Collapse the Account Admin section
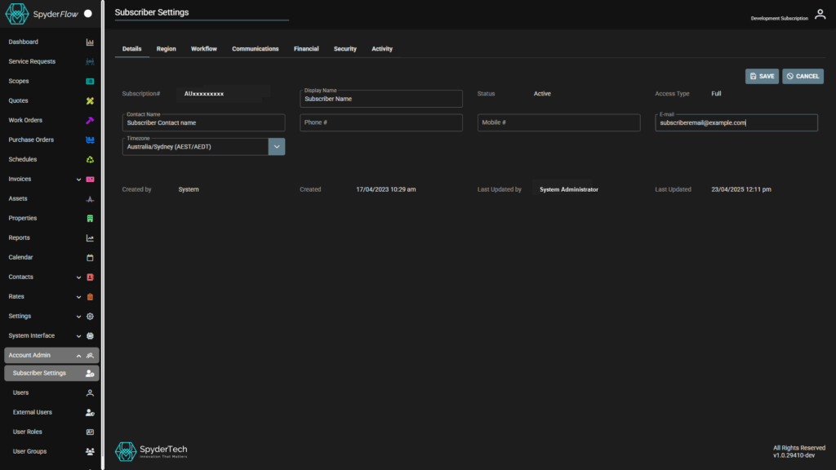 (79, 356)
